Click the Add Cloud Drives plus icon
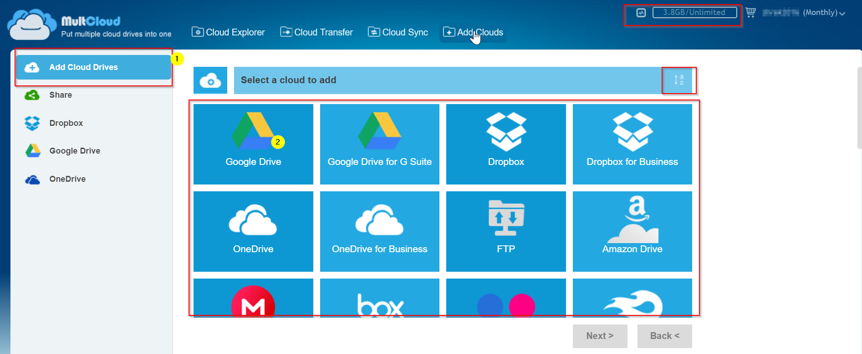The image size is (862, 354). (x=31, y=67)
